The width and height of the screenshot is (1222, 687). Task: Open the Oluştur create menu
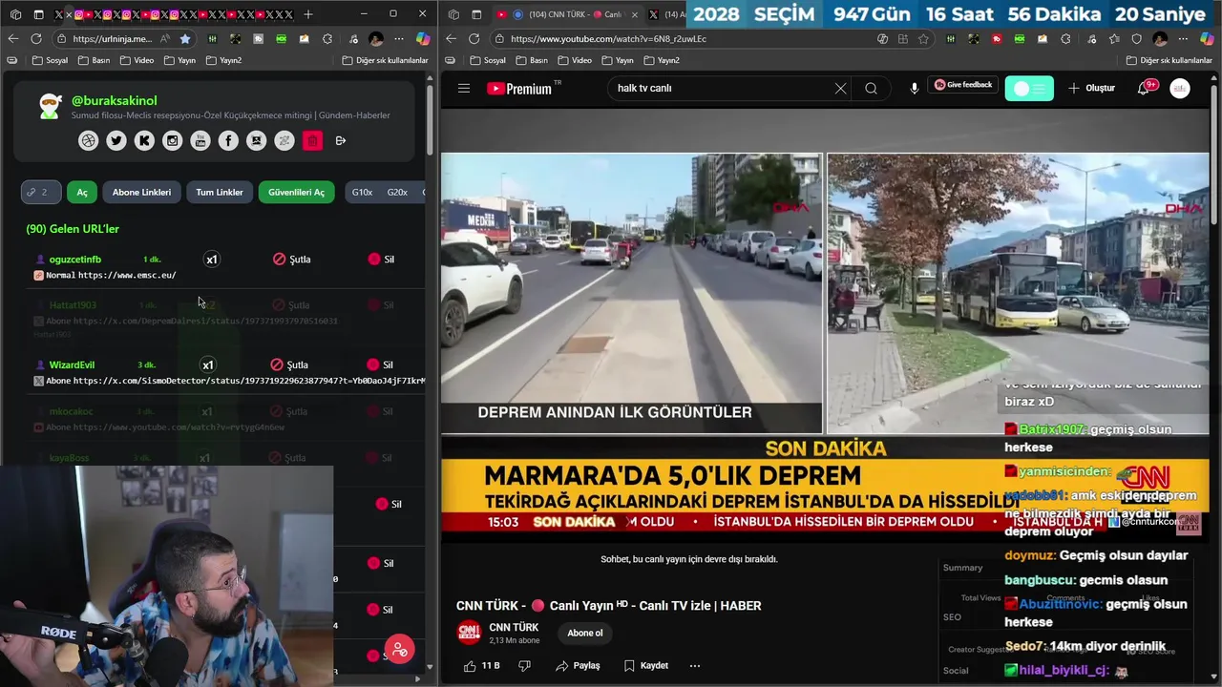[1091, 88]
